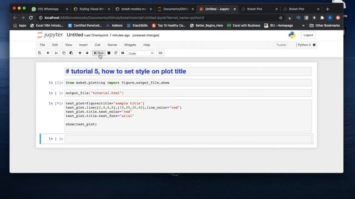Restart kernel and run all cells icon
Image resolution: width=355 pixels, height=199 pixels.
(x=123, y=53)
